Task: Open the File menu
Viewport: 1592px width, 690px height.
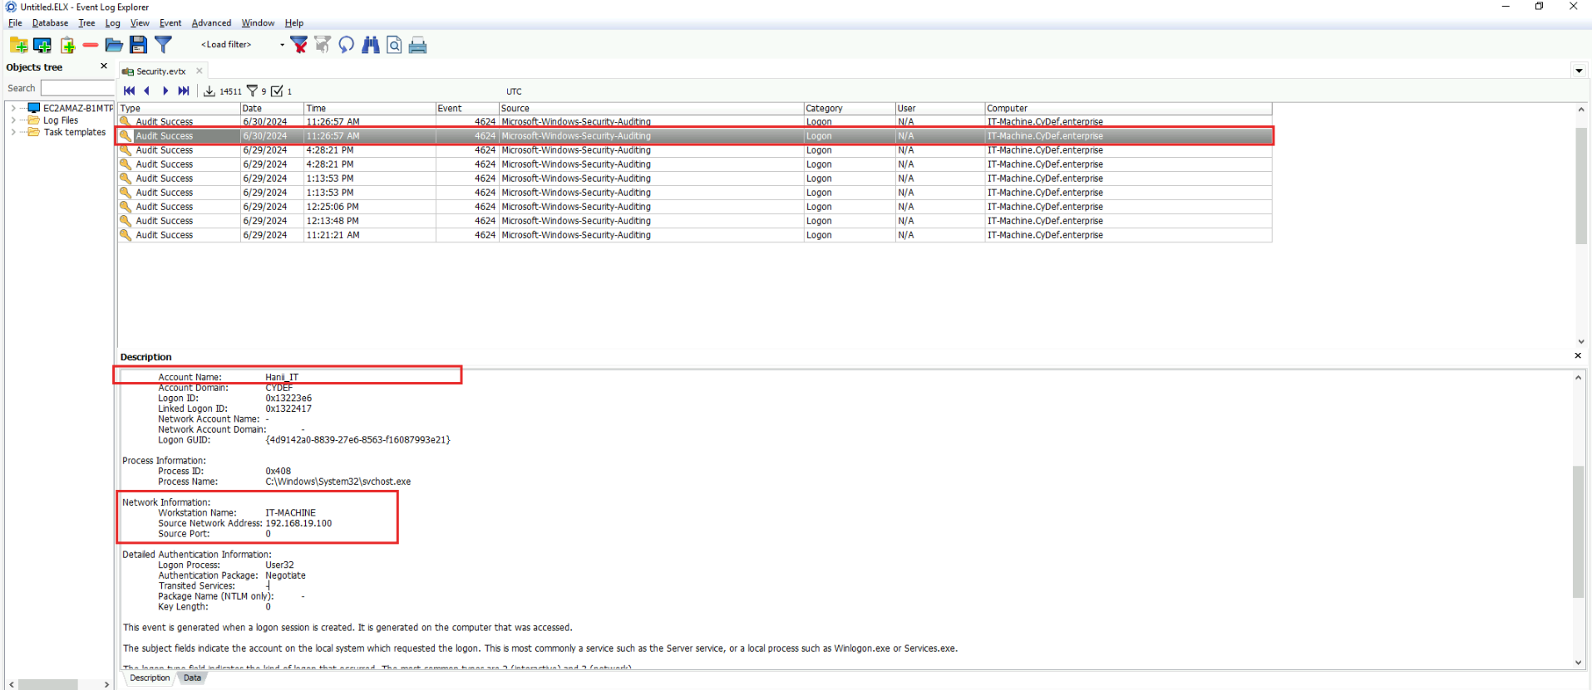Action: [15, 23]
